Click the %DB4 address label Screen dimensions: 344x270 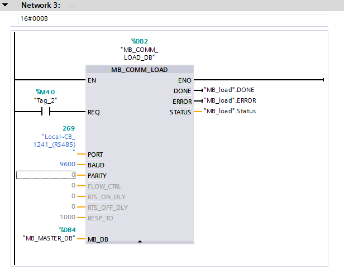(68, 230)
